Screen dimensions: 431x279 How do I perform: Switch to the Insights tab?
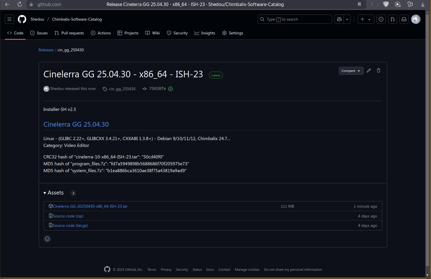205,33
